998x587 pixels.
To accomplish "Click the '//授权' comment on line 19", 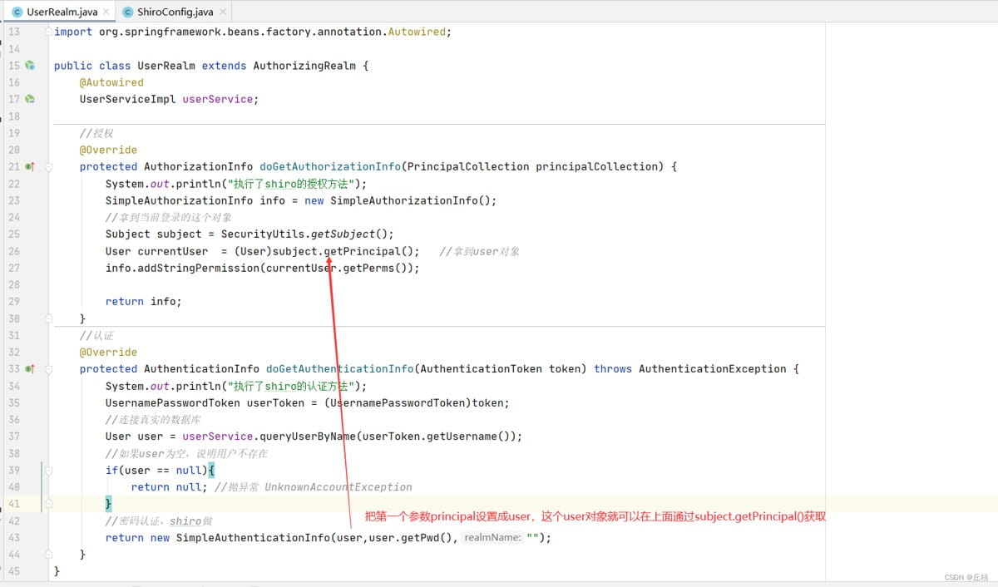I will [x=96, y=133].
